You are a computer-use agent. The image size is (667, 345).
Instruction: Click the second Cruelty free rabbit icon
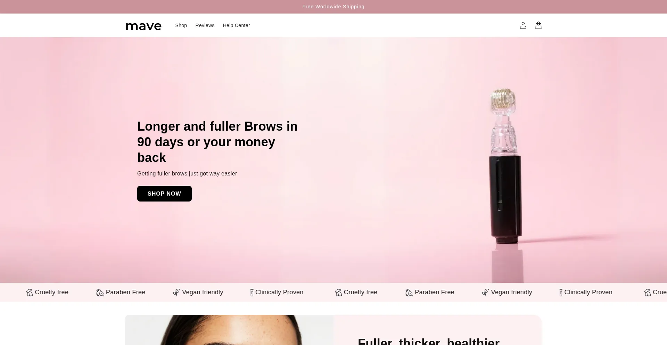(x=338, y=293)
